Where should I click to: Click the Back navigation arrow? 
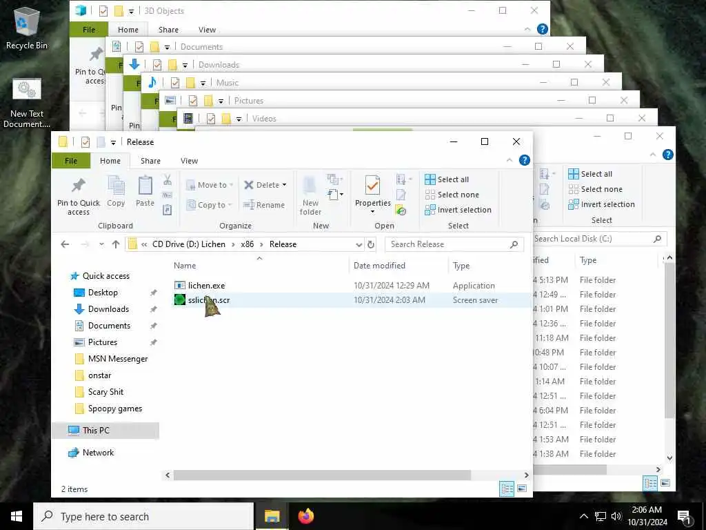(x=65, y=244)
